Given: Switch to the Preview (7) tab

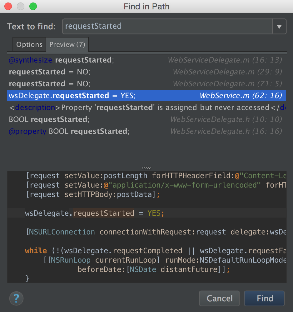Looking at the screenshot, I should pos(67,44).
